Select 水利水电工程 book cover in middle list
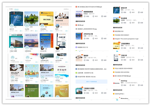151x106 pixels. coord(79,36)
